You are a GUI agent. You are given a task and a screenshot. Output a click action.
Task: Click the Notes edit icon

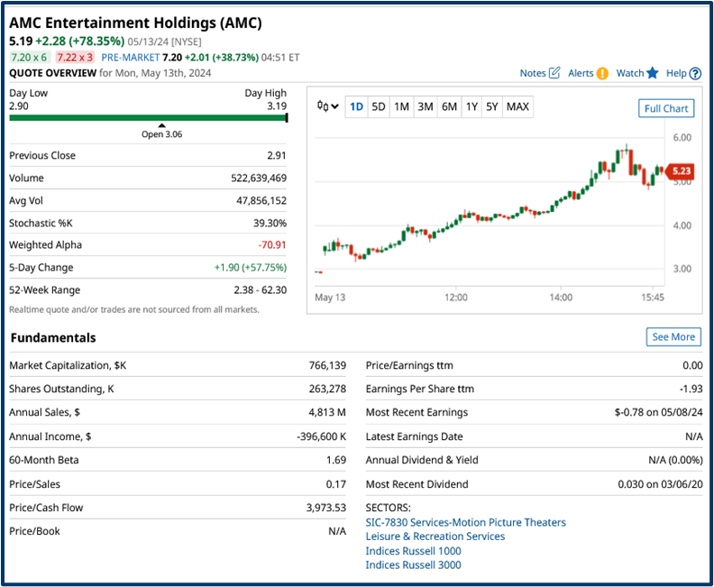tap(554, 73)
